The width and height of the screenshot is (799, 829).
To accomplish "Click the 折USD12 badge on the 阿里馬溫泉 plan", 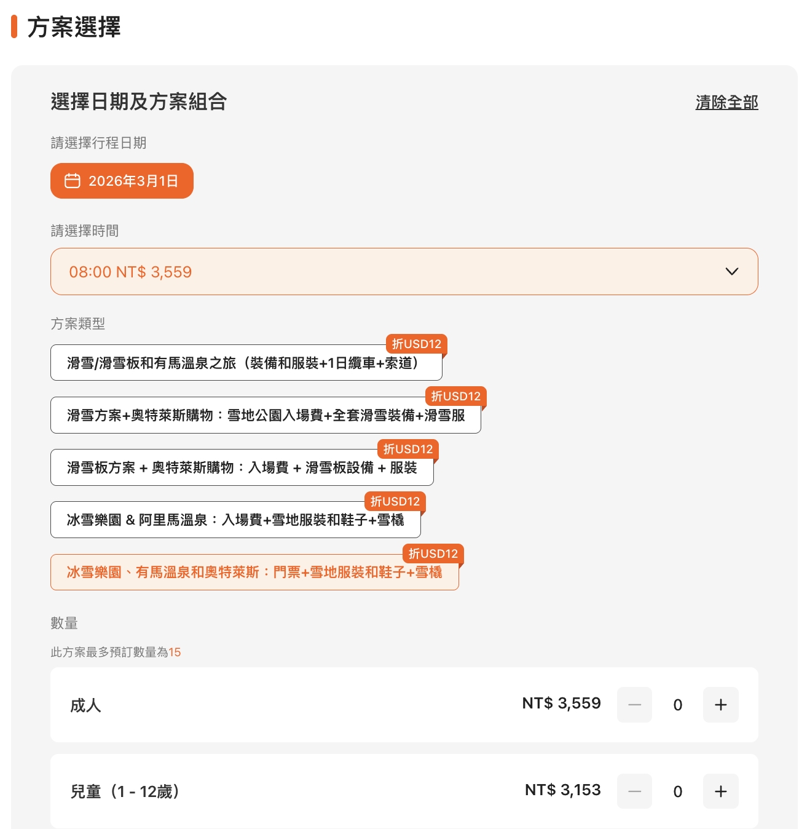I will [395, 501].
